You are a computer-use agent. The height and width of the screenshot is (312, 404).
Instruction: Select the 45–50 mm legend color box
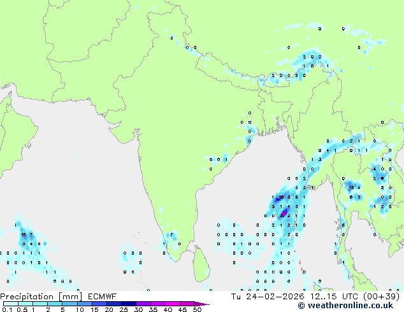[187, 304]
